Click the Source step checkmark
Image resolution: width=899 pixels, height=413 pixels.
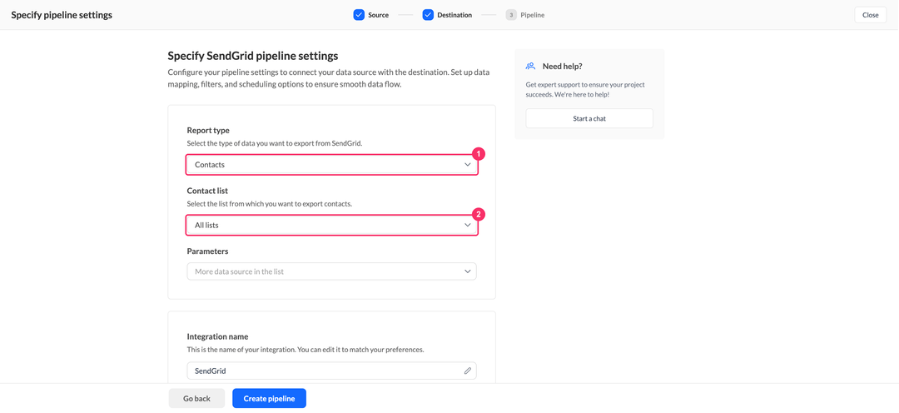coord(359,15)
